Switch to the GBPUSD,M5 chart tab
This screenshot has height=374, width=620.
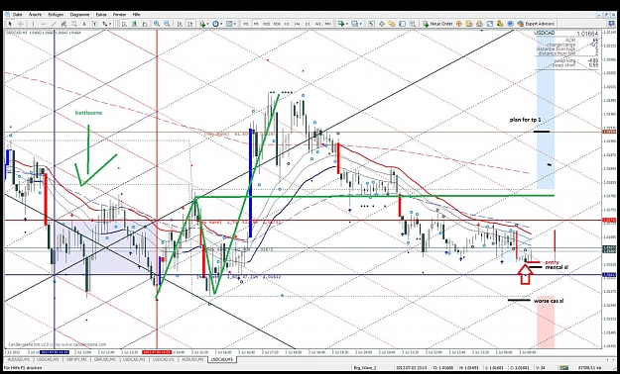point(104,359)
